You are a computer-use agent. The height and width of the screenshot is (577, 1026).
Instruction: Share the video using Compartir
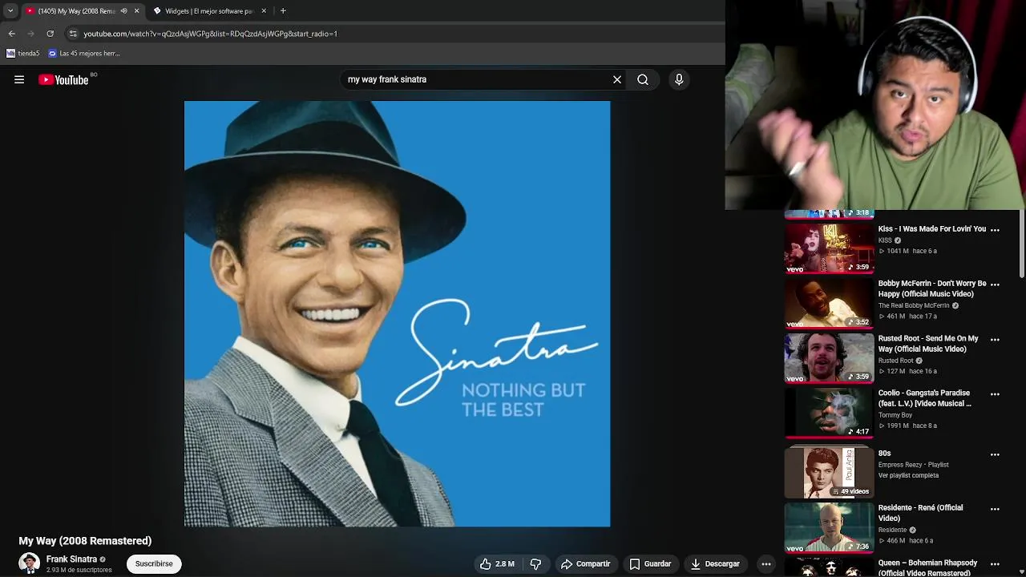(586, 564)
